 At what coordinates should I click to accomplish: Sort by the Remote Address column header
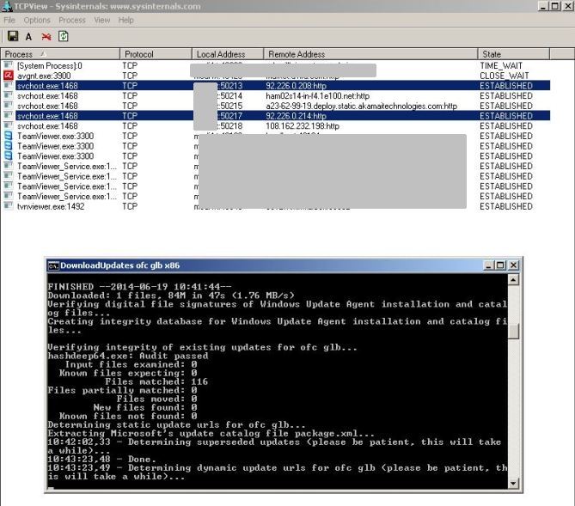pos(370,54)
